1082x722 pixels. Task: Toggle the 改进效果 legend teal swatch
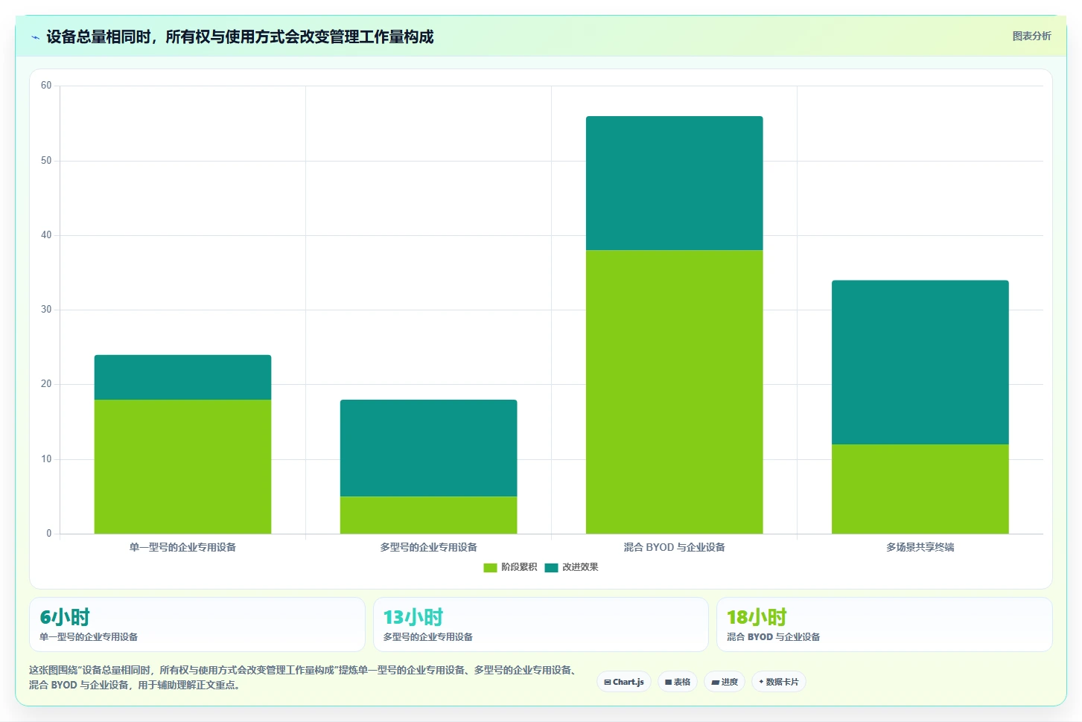(551, 567)
